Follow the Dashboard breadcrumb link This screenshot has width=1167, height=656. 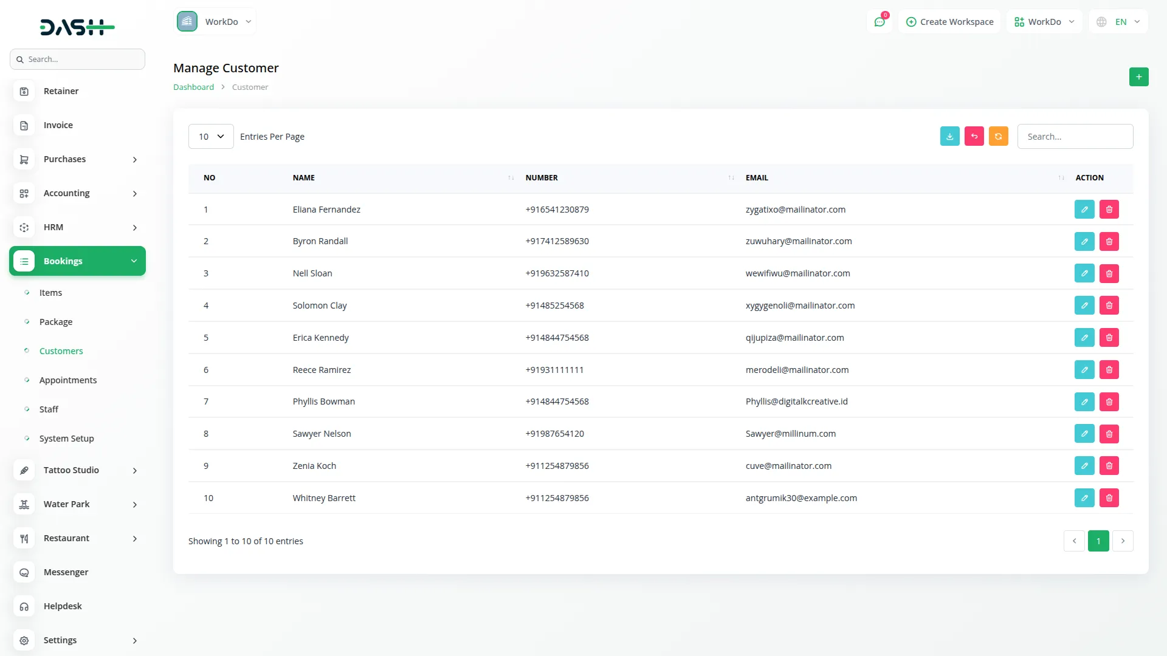193,87
